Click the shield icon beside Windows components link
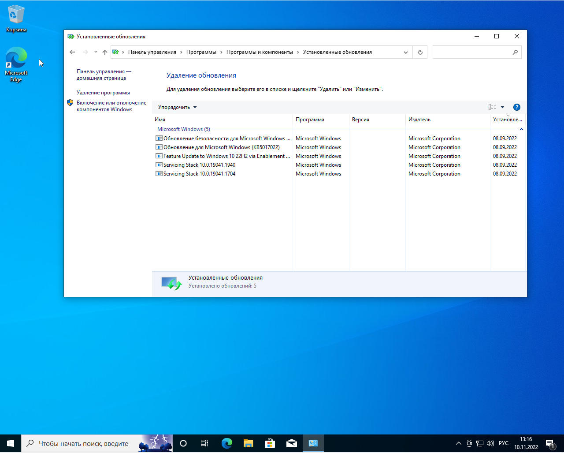 coord(70,103)
